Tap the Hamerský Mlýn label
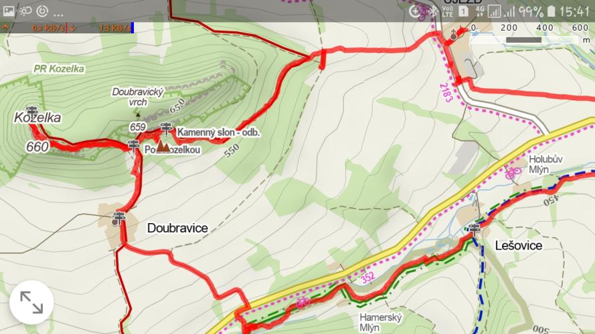595x334 pixels. [x=380, y=322]
